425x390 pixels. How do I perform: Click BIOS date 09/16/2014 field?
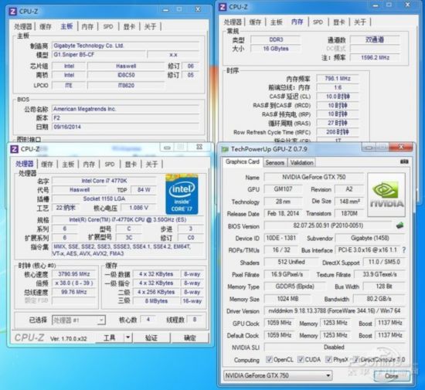pyautogui.click(x=125, y=127)
